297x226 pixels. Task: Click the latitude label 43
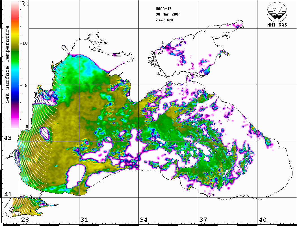coord(8,138)
